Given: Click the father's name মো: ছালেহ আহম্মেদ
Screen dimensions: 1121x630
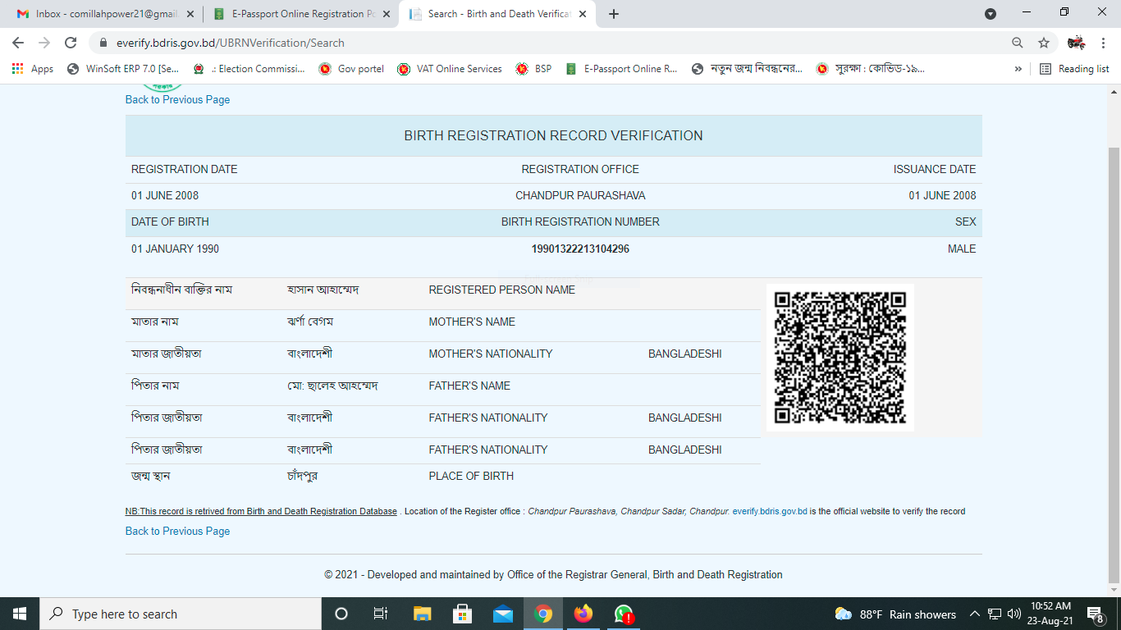Looking at the screenshot, I should (x=332, y=386).
